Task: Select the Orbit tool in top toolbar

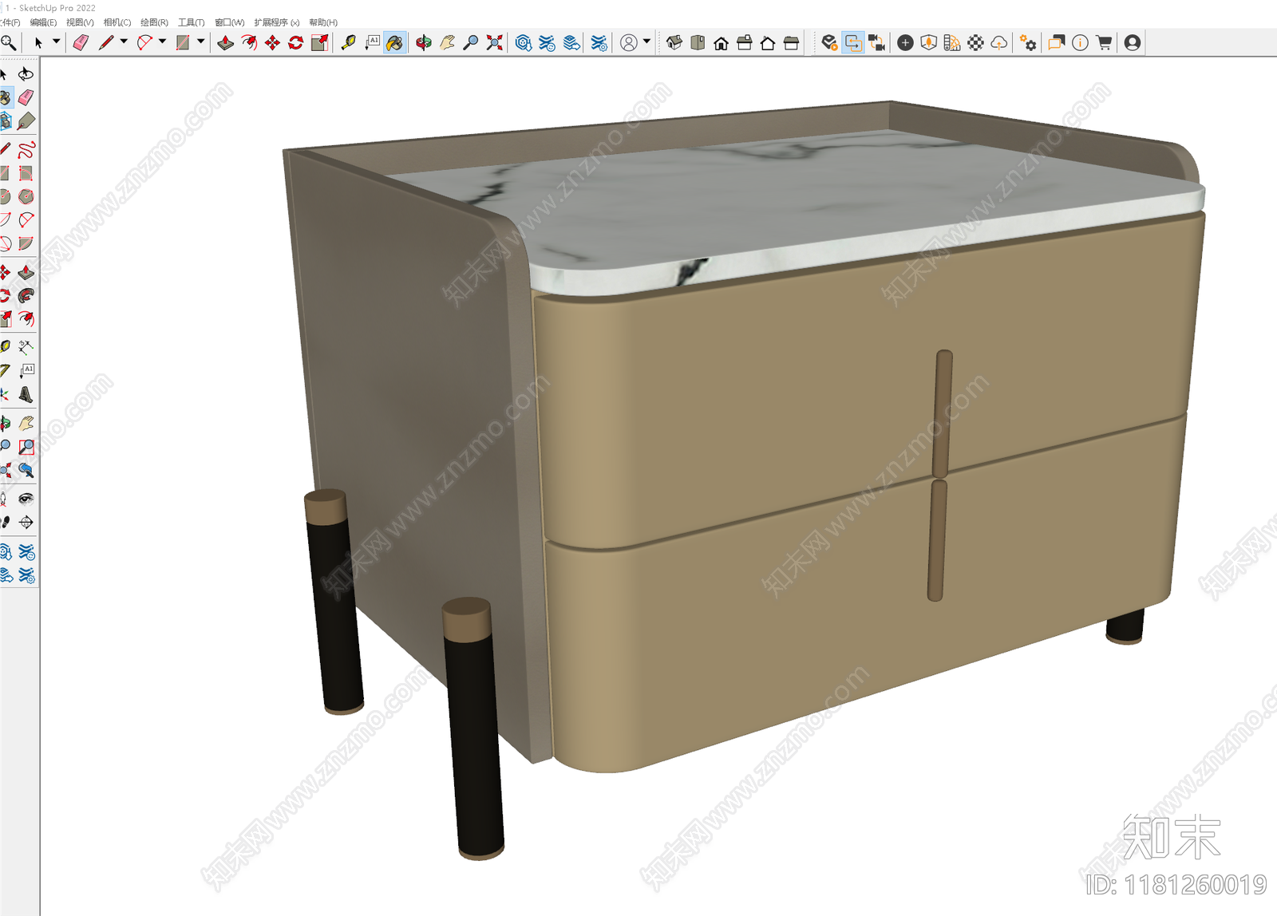Action: pos(424,43)
